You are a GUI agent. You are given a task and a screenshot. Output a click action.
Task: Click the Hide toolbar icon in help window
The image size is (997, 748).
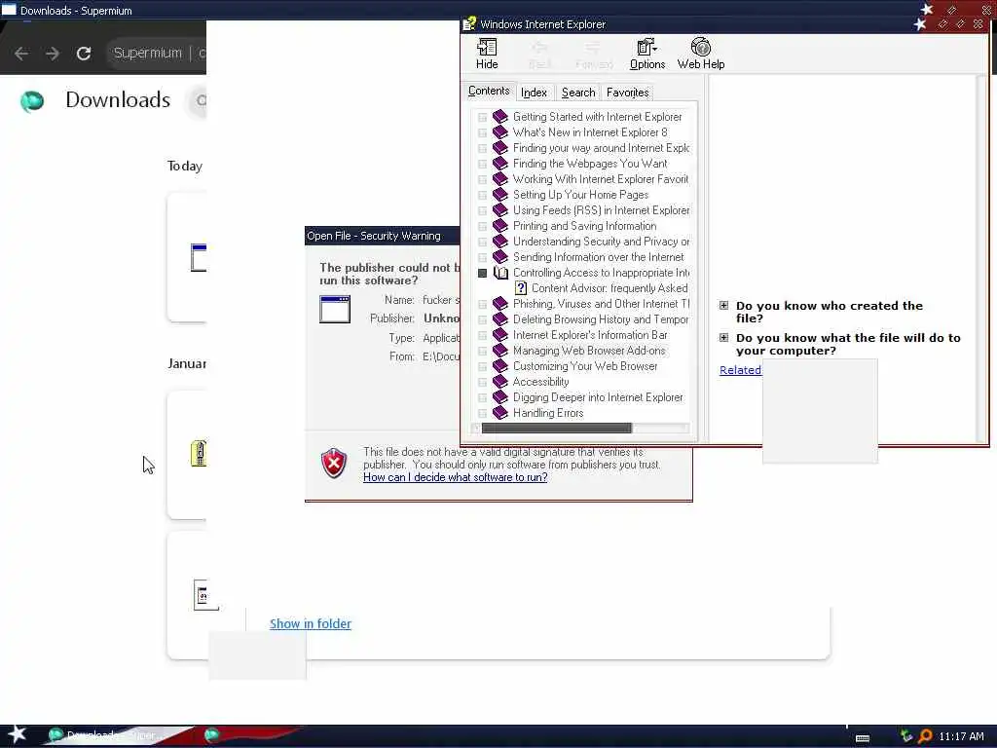pos(487,54)
